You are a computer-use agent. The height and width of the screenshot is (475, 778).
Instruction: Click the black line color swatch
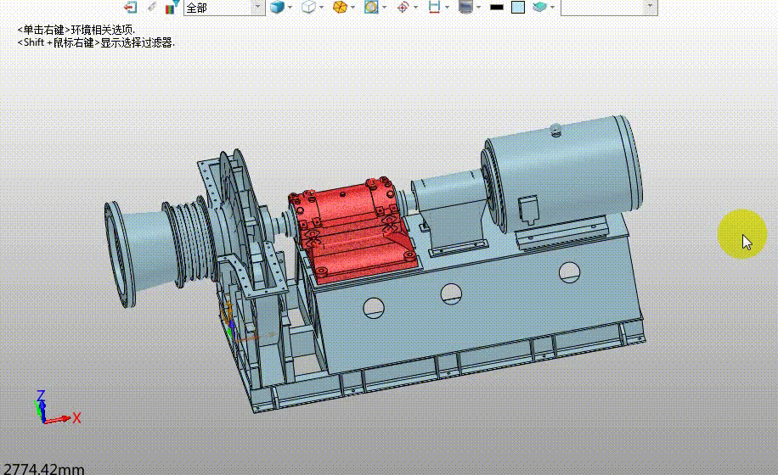tap(497, 7)
